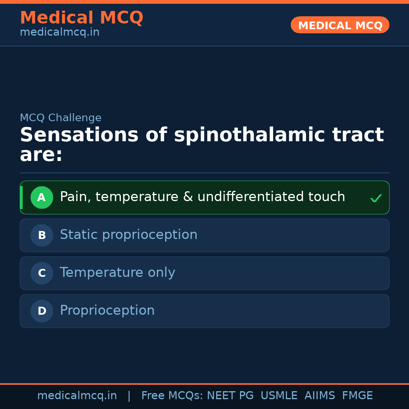
Task: Select the B letter circle
Action: (x=42, y=236)
